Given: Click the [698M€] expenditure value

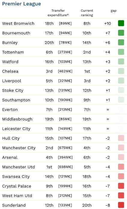Looking at the screenshot, I should pyautogui.click(x=65, y=167).
